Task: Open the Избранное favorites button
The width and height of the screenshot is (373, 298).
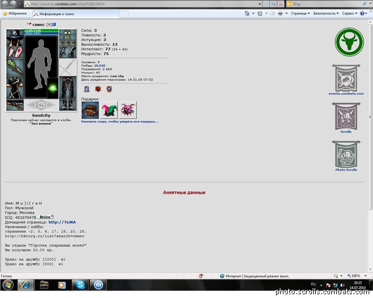Action: pos(15,14)
